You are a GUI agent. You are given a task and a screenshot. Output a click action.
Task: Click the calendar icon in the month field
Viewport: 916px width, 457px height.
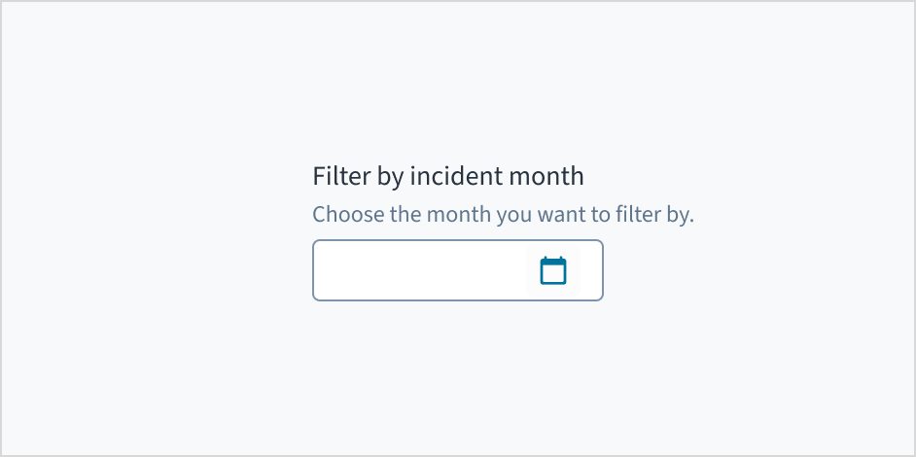pyautogui.click(x=553, y=270)
